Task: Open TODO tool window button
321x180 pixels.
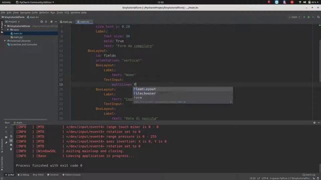Action: tap(38, 175)
